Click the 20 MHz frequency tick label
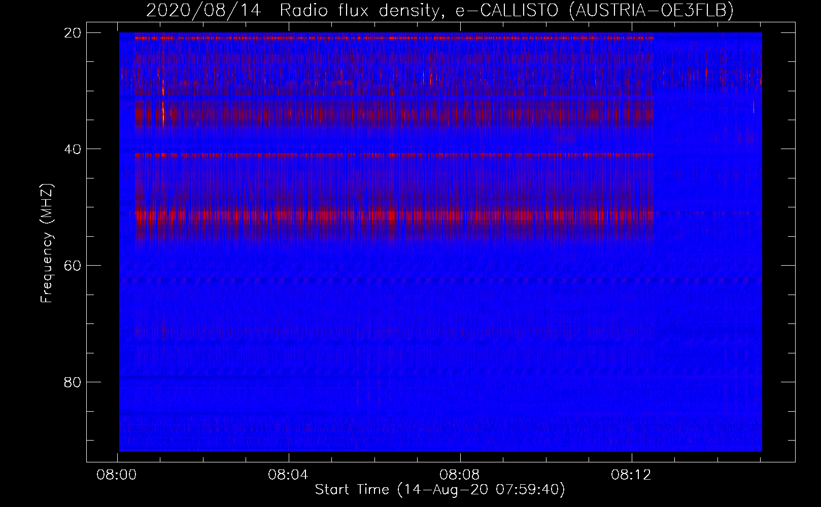 pyautogui.click(x=73, y=33)
